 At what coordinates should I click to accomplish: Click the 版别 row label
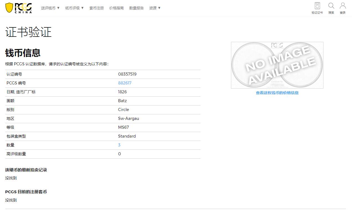click(x=11, y=110)
